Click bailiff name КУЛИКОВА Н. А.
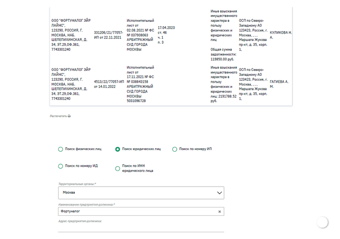340x239 pixels. [x=281, y=35]
